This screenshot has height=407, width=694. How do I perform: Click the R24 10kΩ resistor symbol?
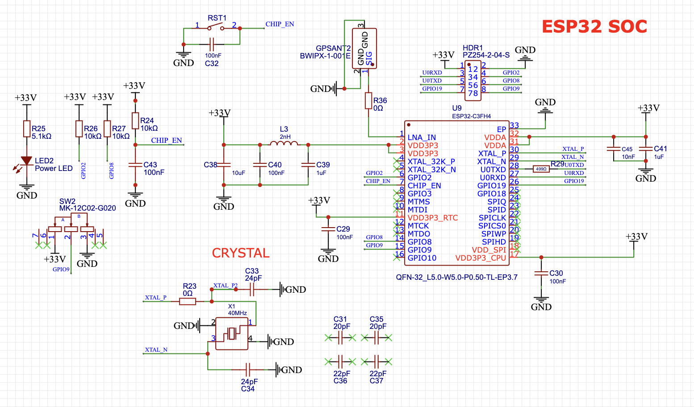(x=135, y=120)
